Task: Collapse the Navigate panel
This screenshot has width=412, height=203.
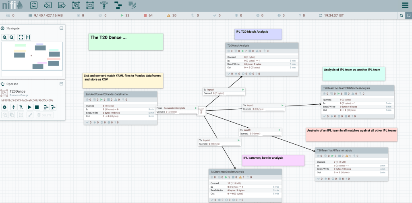Action: coord(61,28)
